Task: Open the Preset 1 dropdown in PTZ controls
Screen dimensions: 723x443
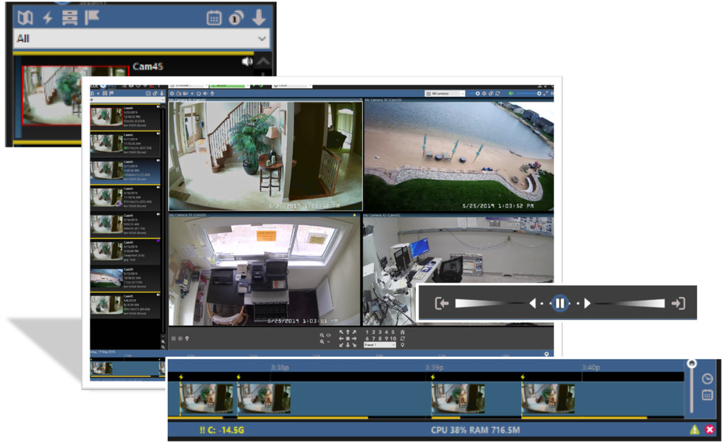Action: pos(379,345)
